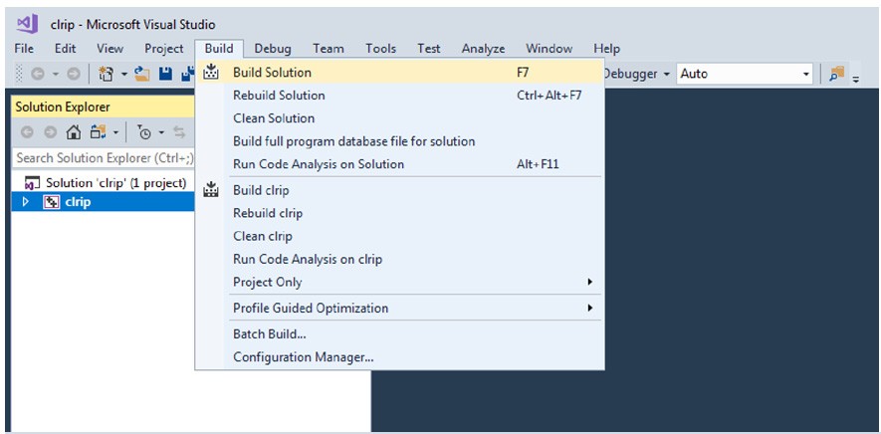Click the Find in Files toolbar icon
Image resolution: width=881 pixels, height=434 pixels.
click(x=834, y=74)
